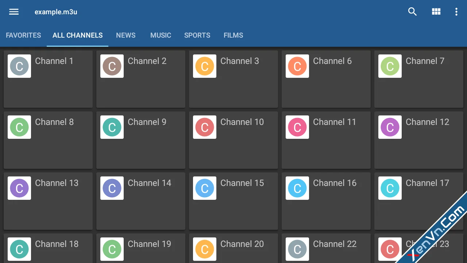This screenshot has height=263, width=467.
Task: Click the Channel 6 logo icon
Action: pyautogui.click(x=297, y=66)
